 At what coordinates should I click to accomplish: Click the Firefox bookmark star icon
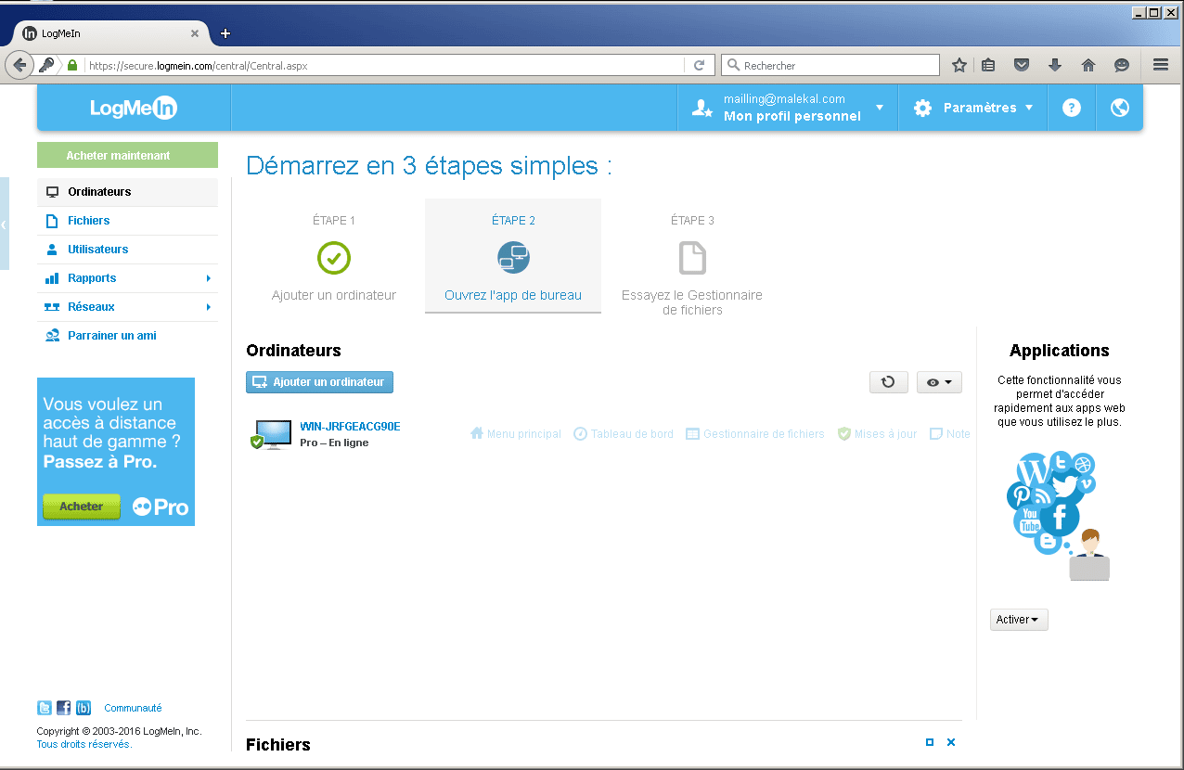point(959,65)
